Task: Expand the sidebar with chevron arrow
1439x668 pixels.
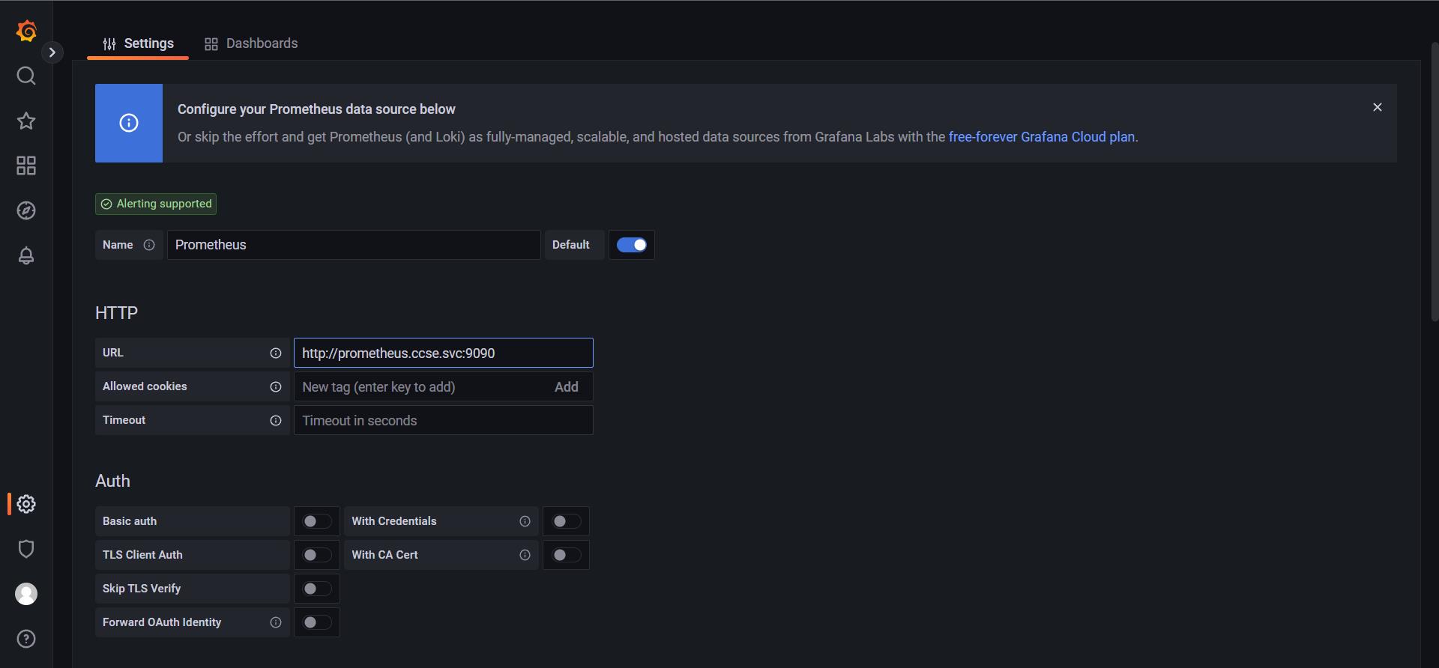Action: [52, 52]
